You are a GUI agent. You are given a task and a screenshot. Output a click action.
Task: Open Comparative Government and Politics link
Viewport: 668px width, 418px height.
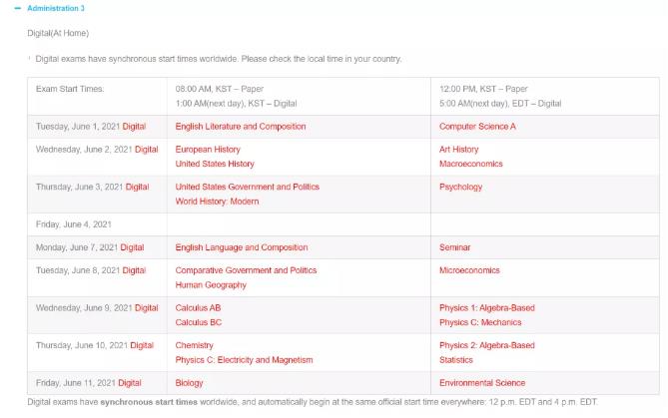pyautogui.click(x=246, y=270)
